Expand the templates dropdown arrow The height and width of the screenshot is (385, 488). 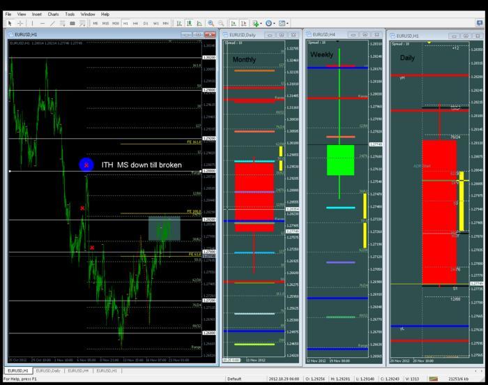(287, 23)
